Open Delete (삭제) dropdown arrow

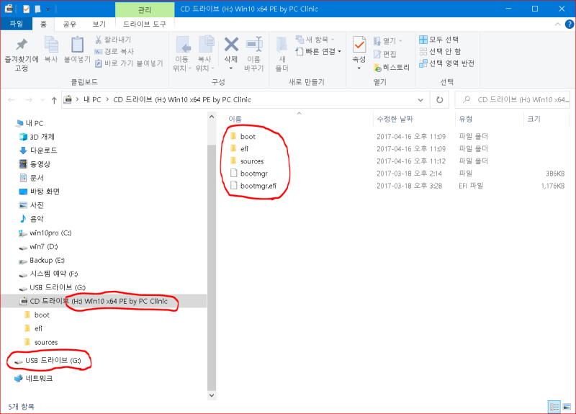[231, 68]
